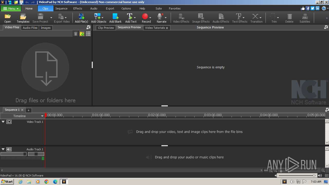This screenshot has width=329, height=185.
Task: Open the audio mixer icon beside the volume
Action: click(x=327, y=175)
